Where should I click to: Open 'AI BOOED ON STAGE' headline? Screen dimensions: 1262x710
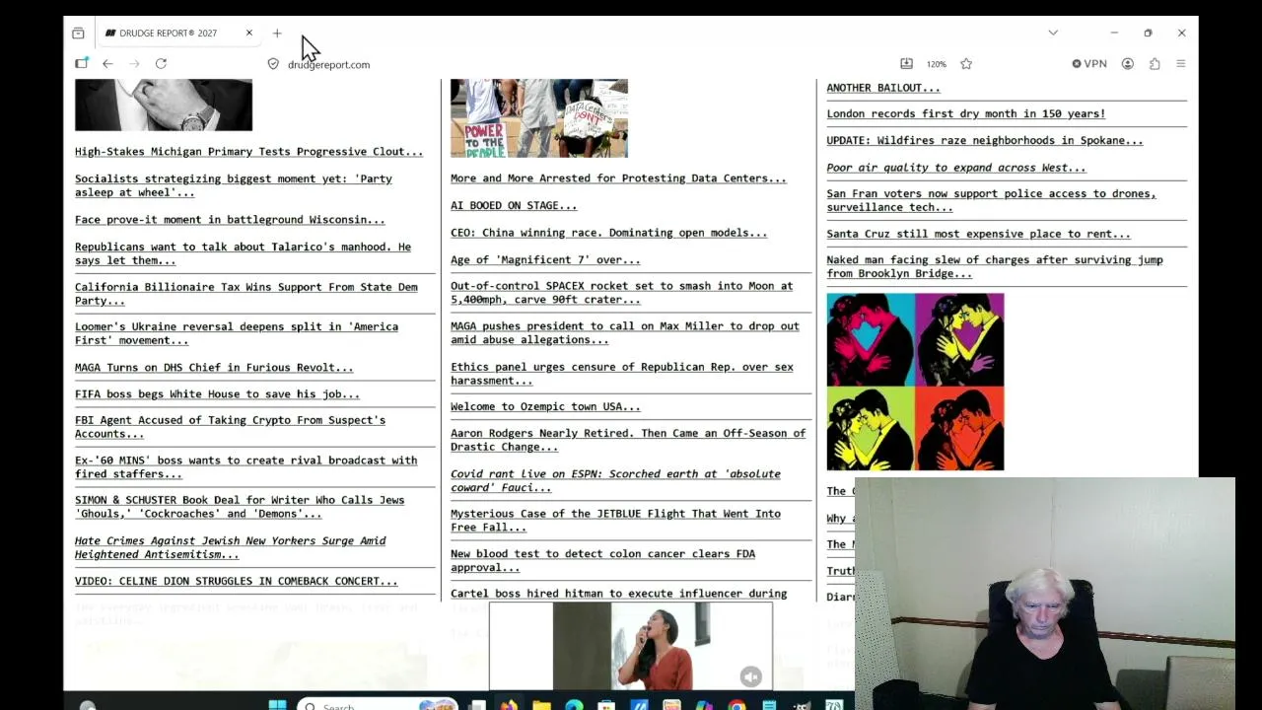click(514, 206)
